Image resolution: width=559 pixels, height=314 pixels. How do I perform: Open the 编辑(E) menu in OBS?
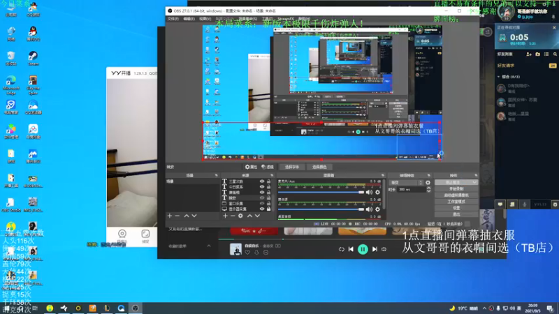[x=189, y=19]
